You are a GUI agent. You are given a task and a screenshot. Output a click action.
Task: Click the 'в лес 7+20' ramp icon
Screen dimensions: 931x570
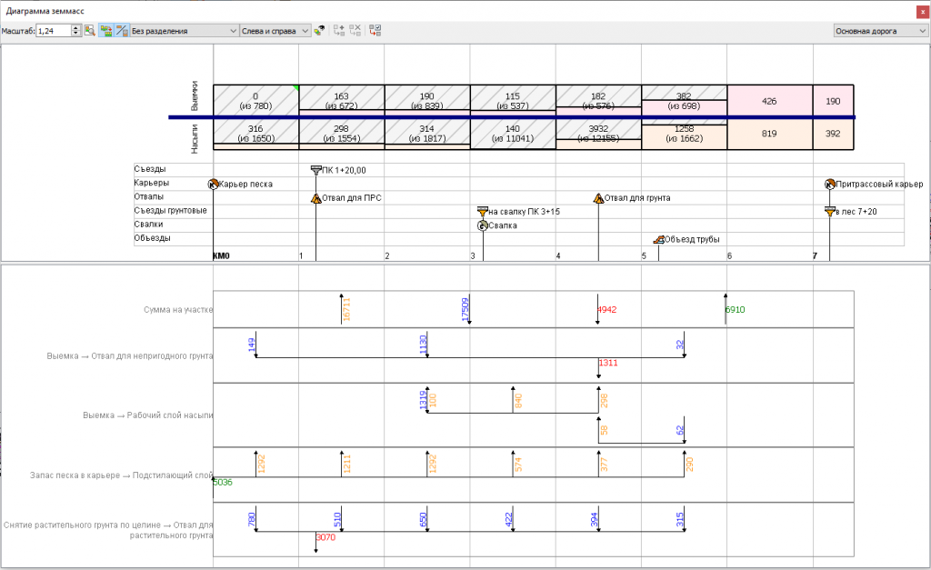830,212
